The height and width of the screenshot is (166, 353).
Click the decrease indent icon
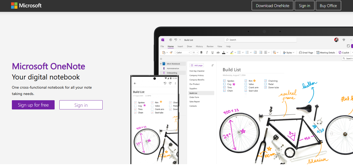point(255,52)
